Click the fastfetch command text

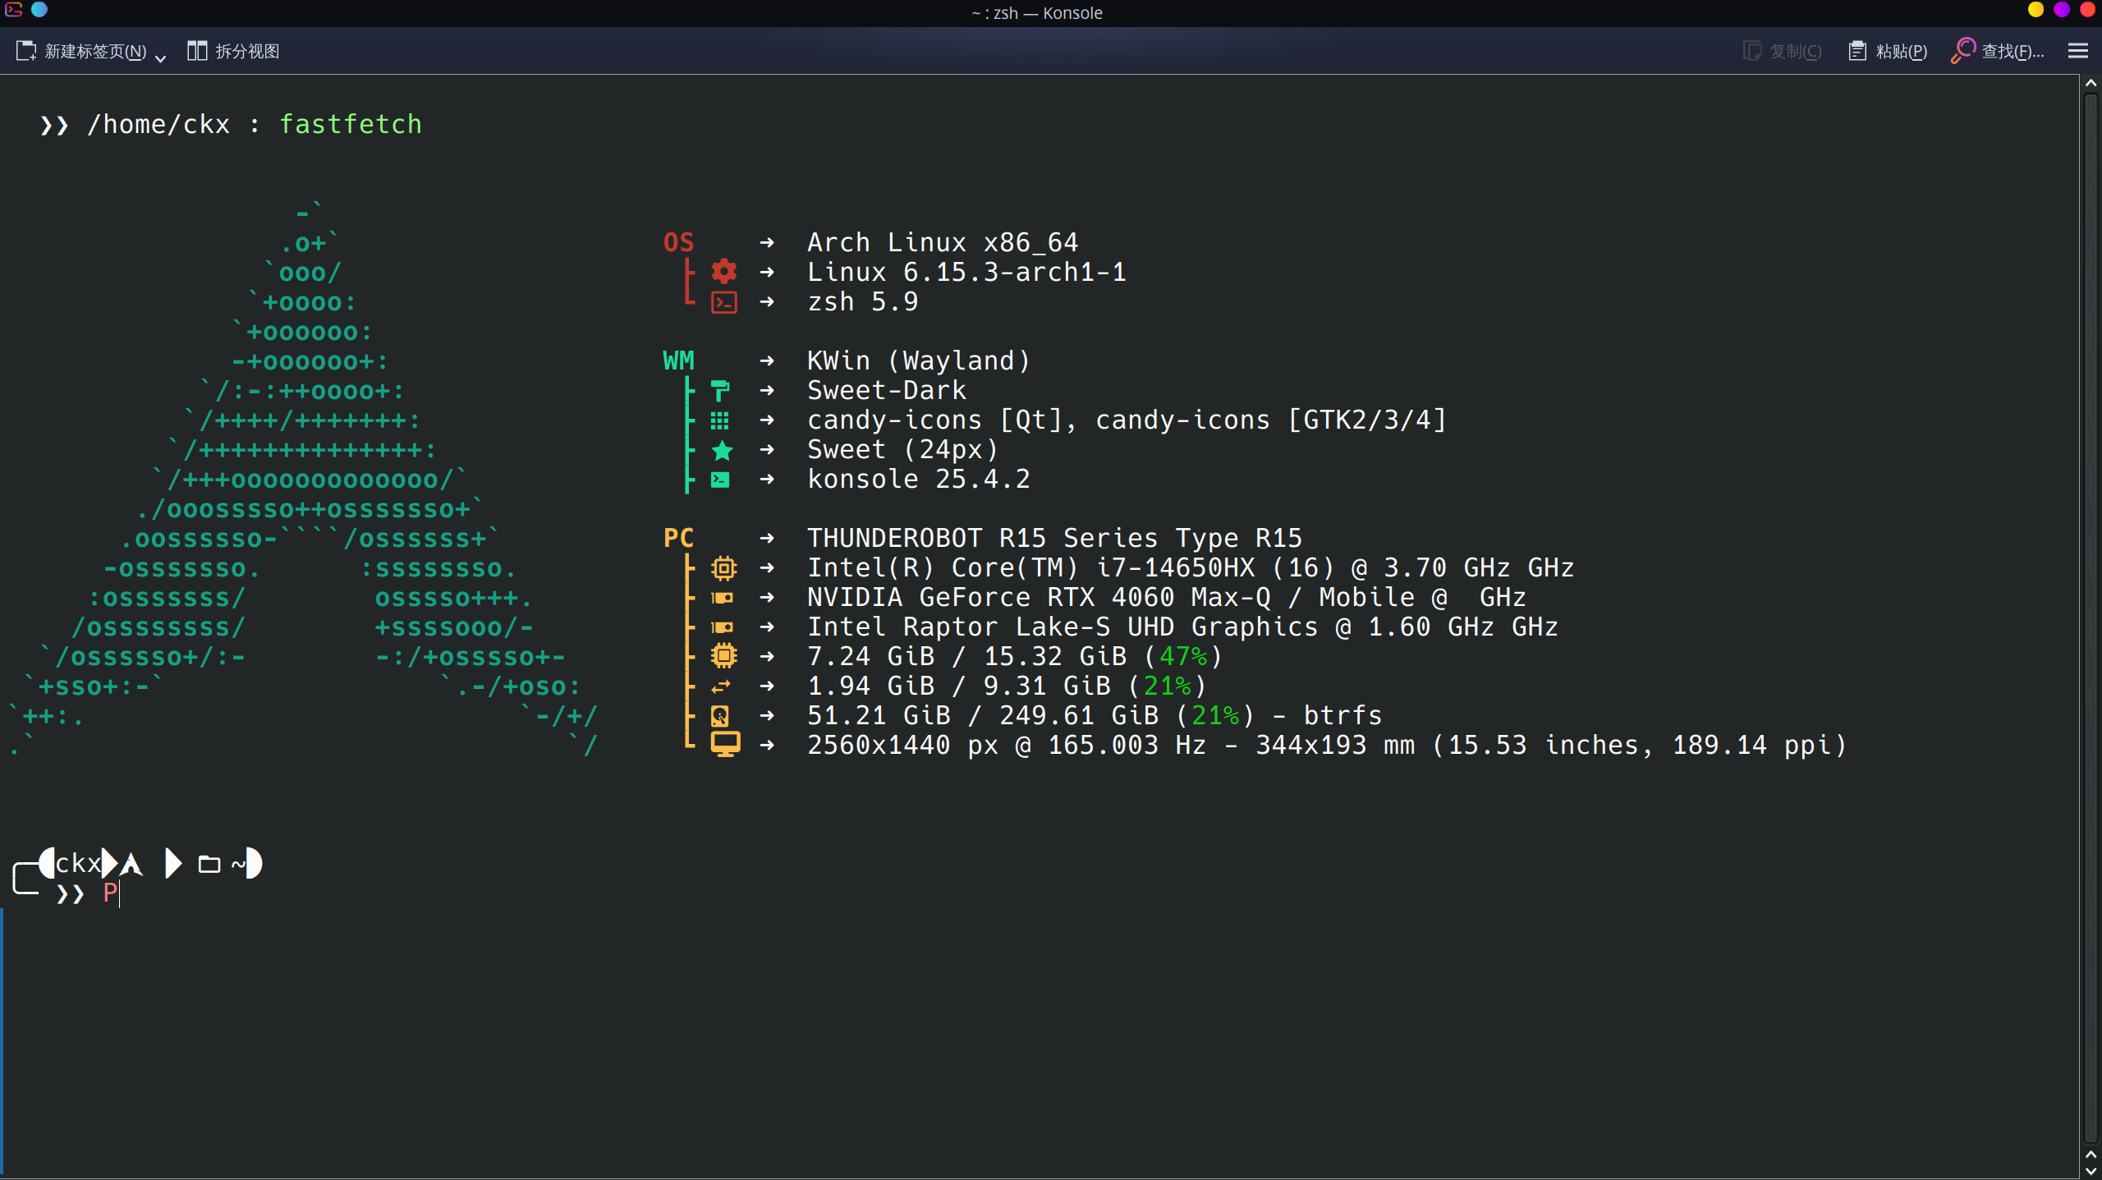coord(351,124)
